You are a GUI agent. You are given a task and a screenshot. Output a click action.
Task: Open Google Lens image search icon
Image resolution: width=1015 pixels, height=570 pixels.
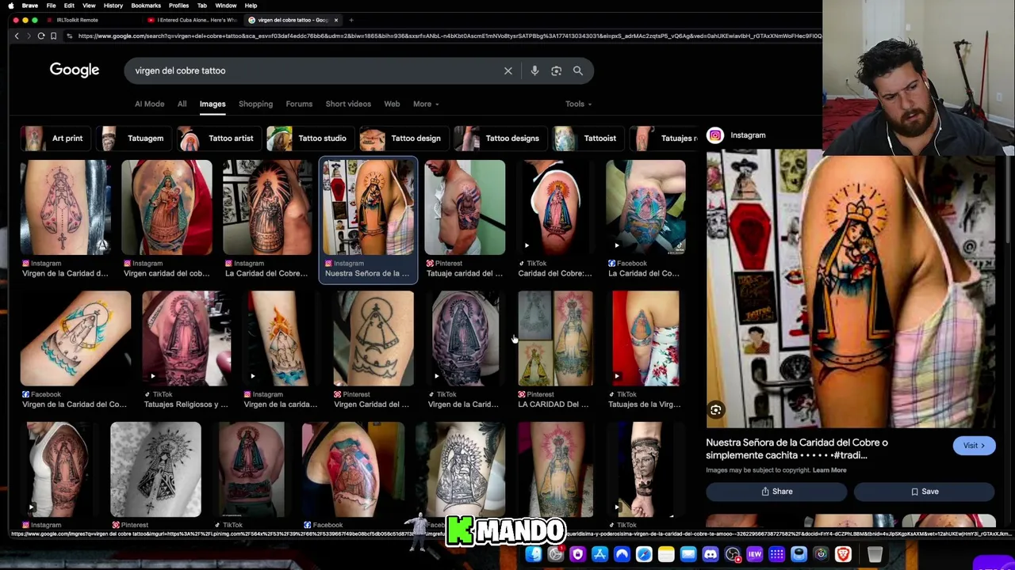point(556,70)
